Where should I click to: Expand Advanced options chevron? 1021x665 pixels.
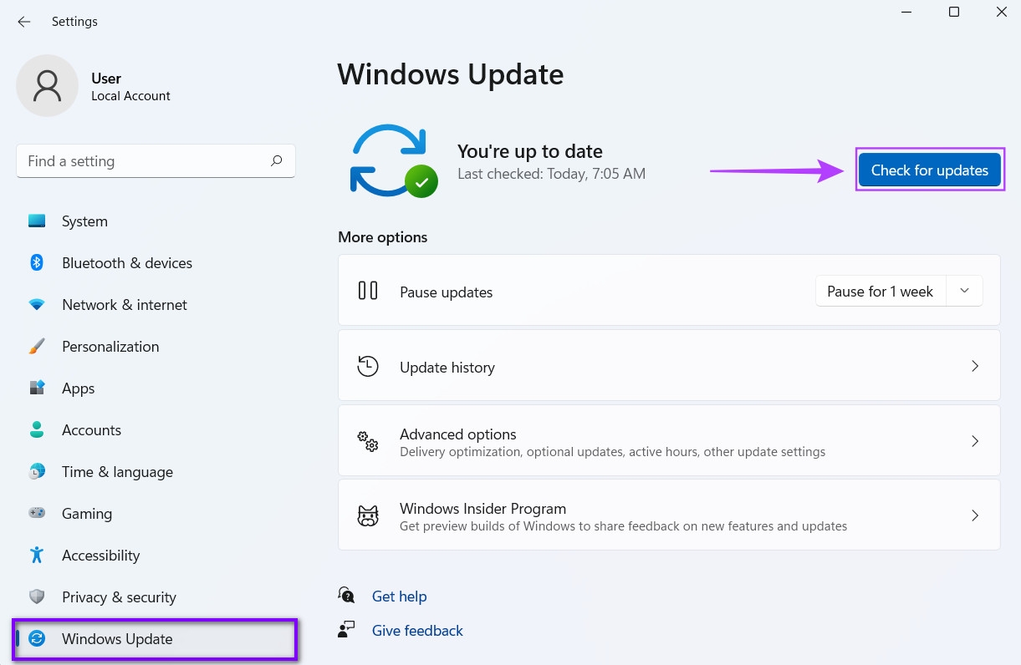pos(975,440)
